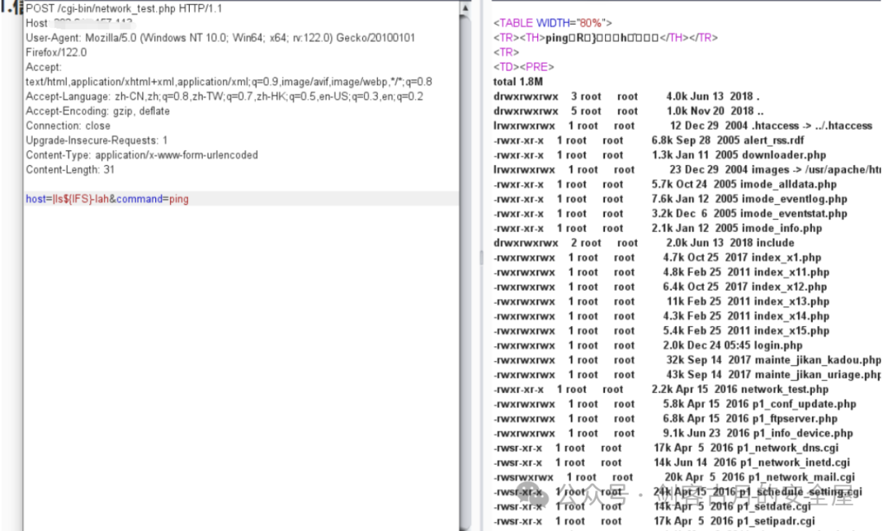Click the TABLE WIDTH="80%" tag line
The image size is (883, 531).
point(553,23)
